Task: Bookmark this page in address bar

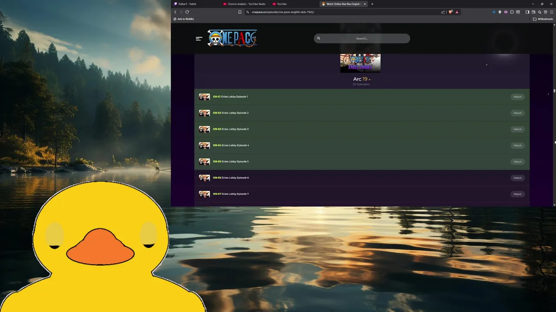Action: 240,12
